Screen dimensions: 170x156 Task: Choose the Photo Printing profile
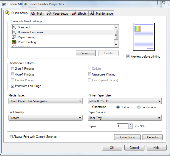tap(62, 42)
